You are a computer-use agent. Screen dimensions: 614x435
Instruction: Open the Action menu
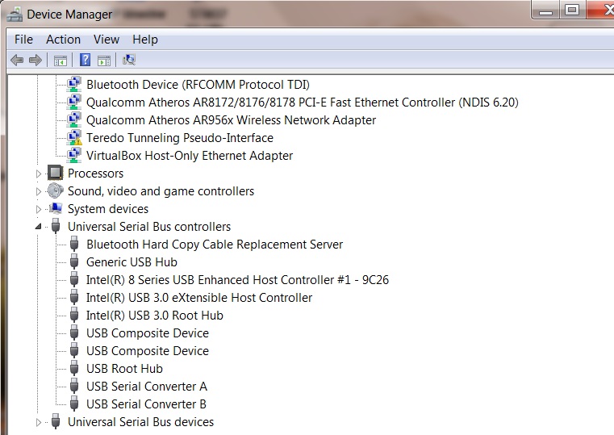point(63,40)
